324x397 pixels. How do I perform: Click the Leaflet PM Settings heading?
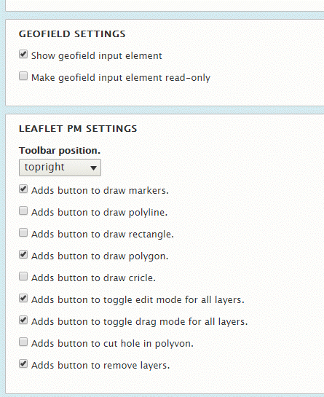(x=78, y=129)
